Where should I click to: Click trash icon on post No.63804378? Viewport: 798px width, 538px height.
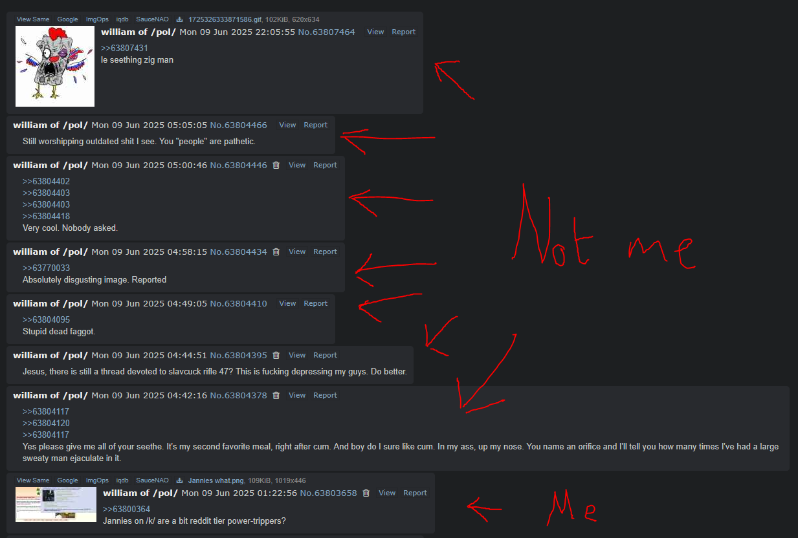coord(276,396)
